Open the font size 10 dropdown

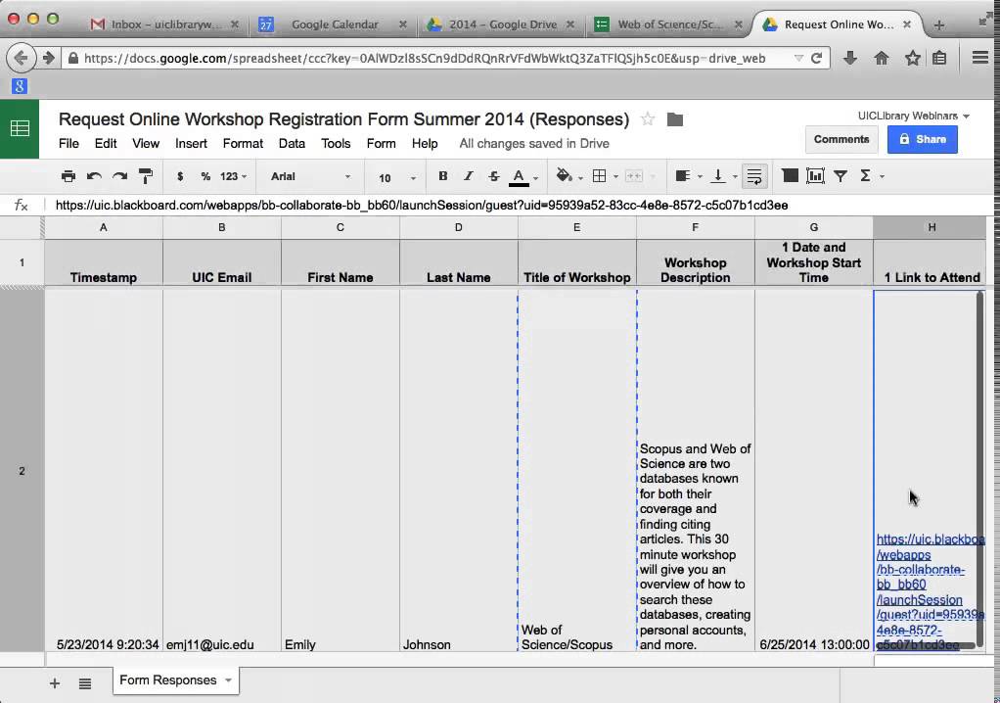(396, 178)
